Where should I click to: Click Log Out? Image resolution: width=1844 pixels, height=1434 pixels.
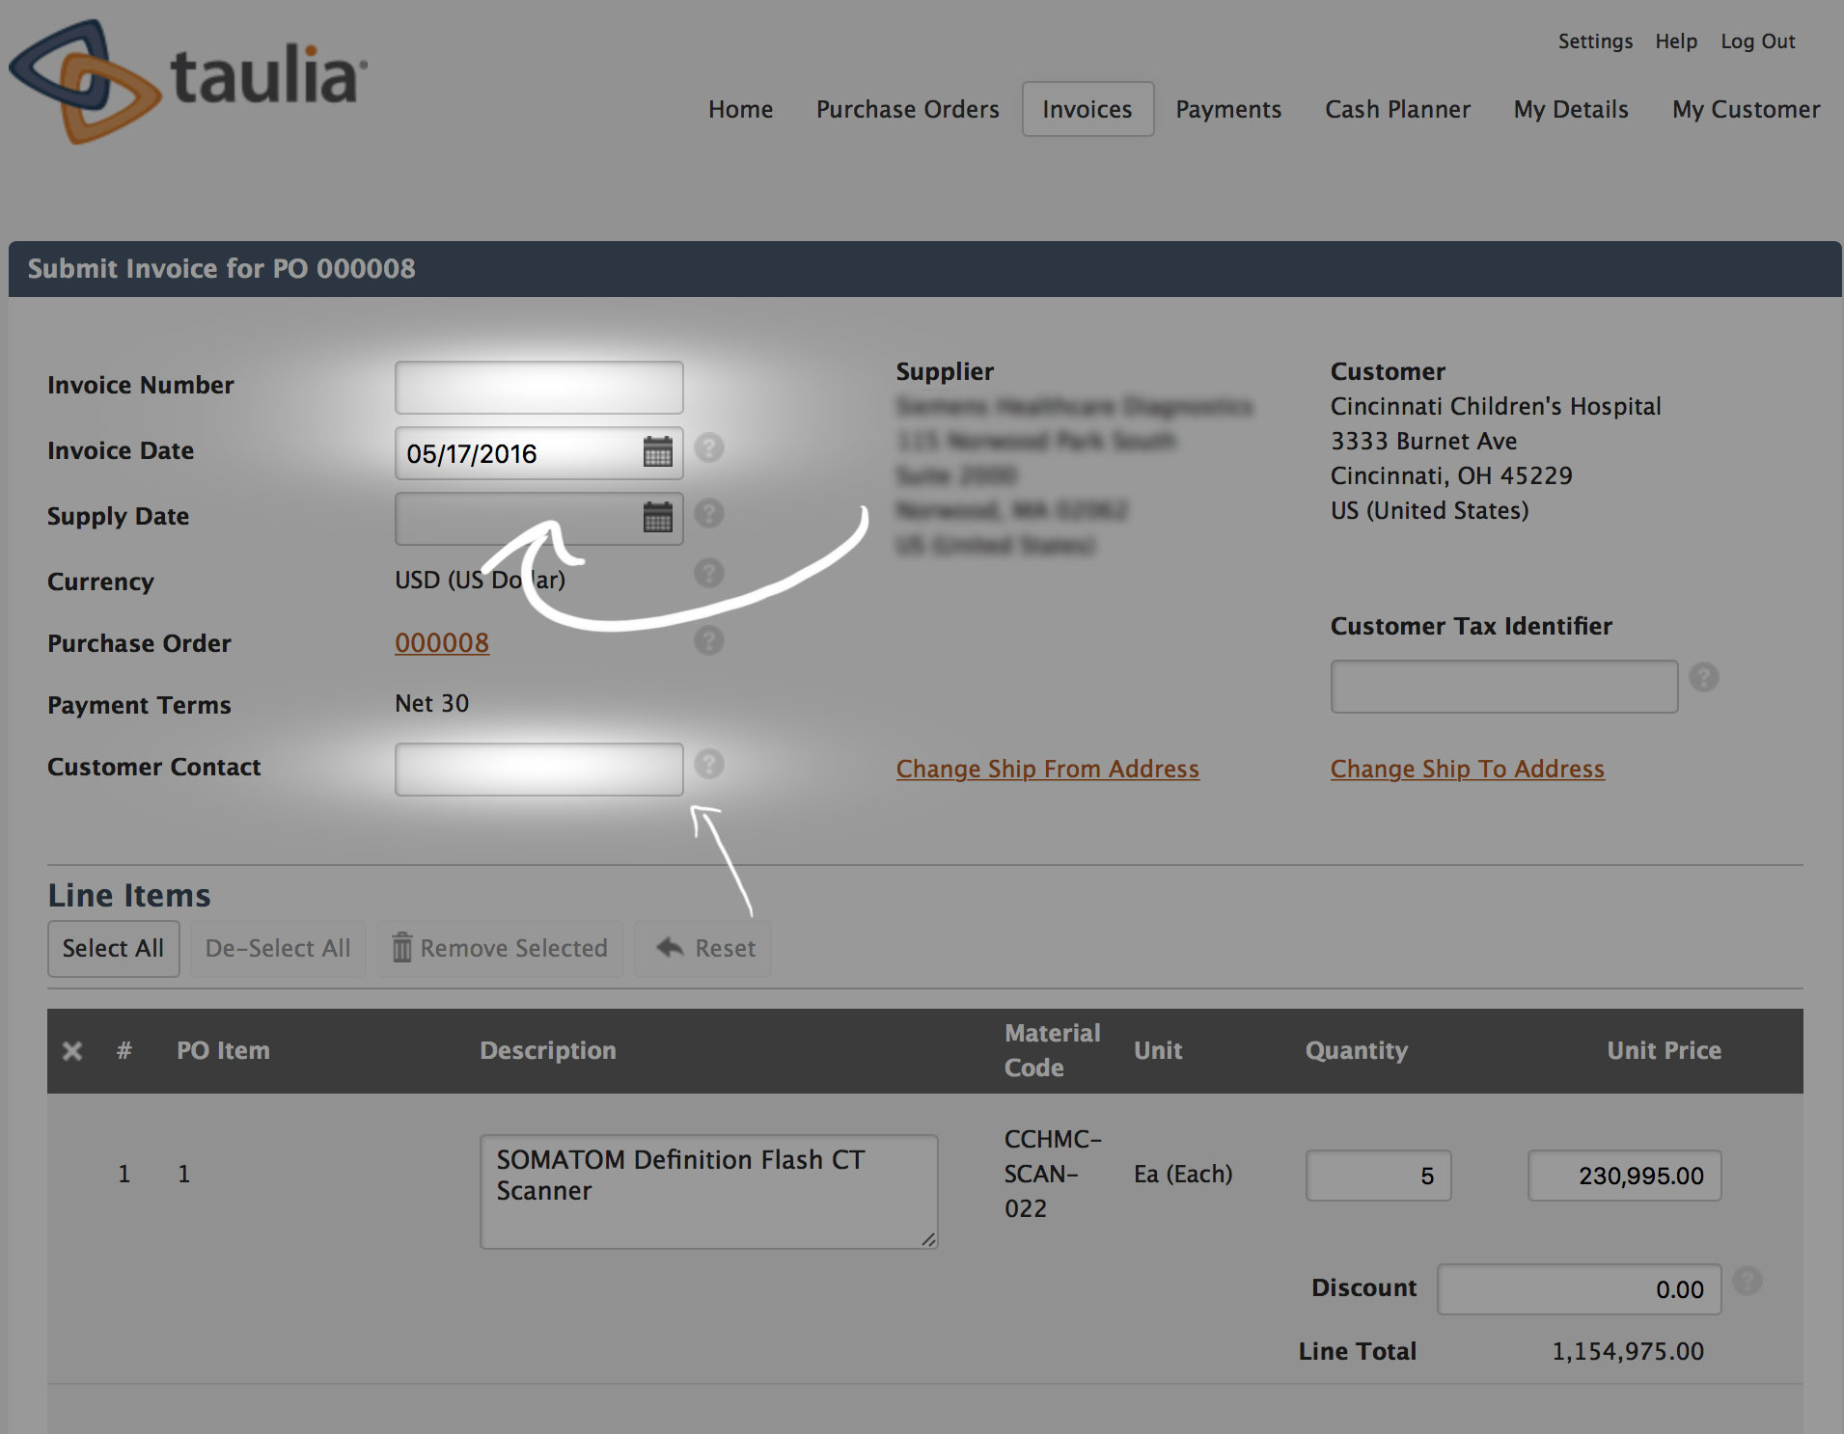[x=1758, y=41]
